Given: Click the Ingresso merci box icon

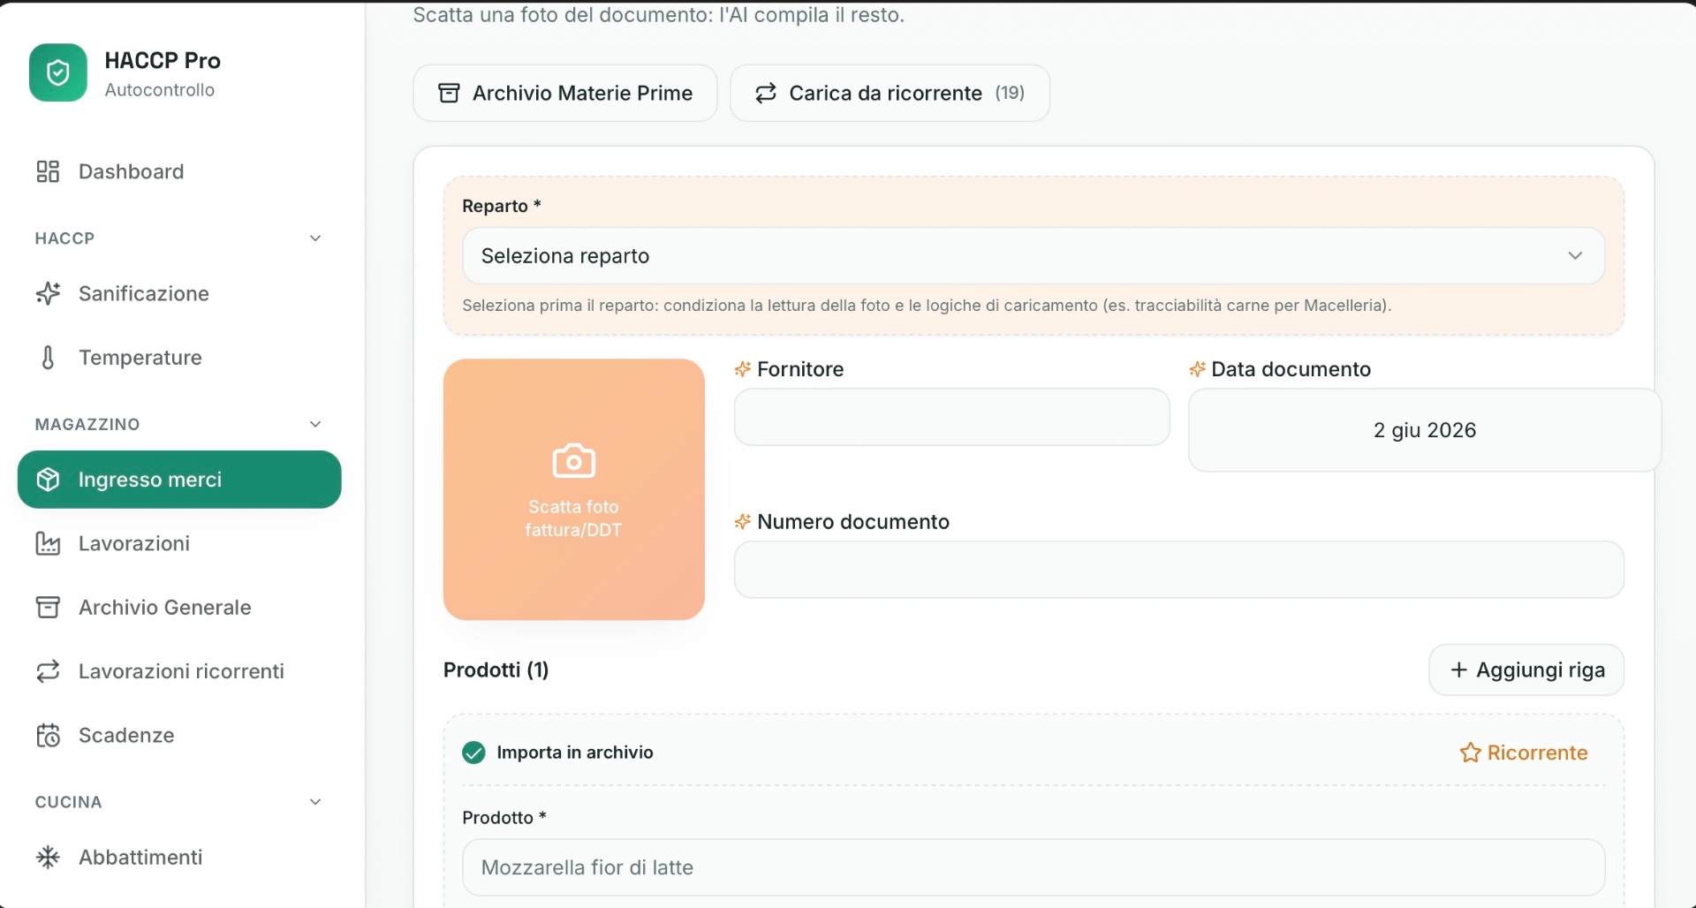Looking at the screenshot, I should point(48,480).
